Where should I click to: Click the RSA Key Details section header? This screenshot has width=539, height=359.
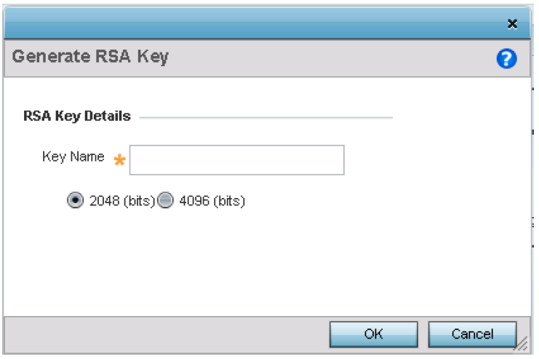pos(77,116)
